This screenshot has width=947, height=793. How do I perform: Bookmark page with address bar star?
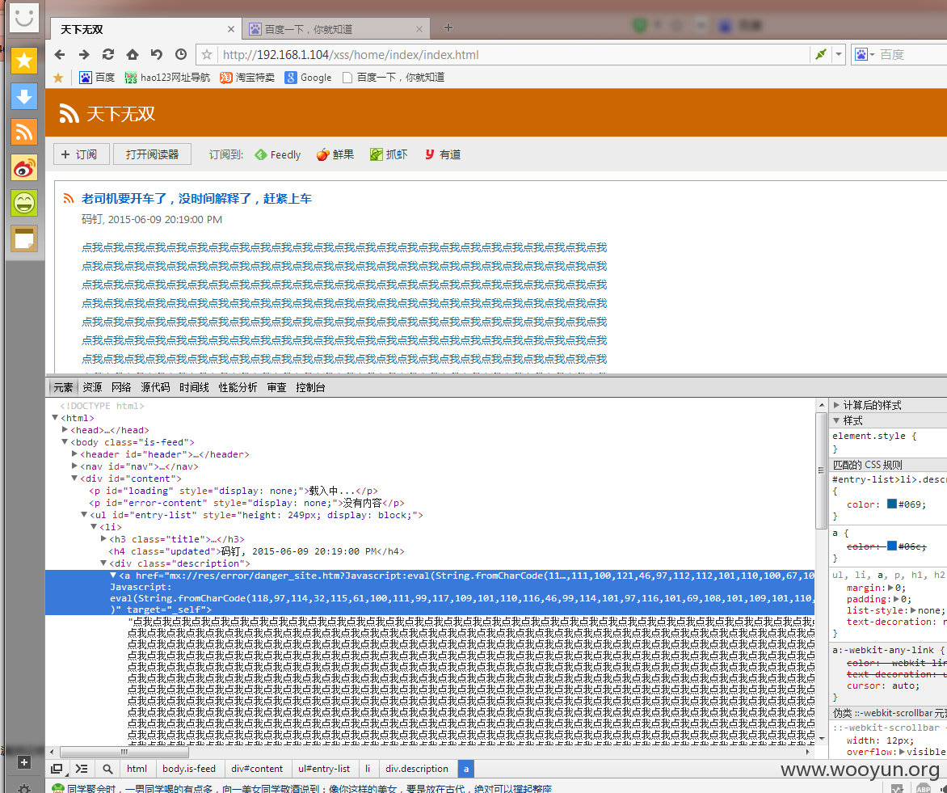[x=207, y=54]
